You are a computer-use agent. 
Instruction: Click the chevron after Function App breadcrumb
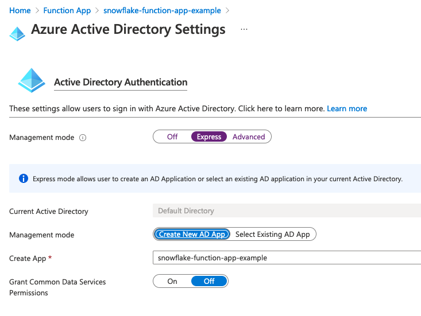[x=97, y=10]
